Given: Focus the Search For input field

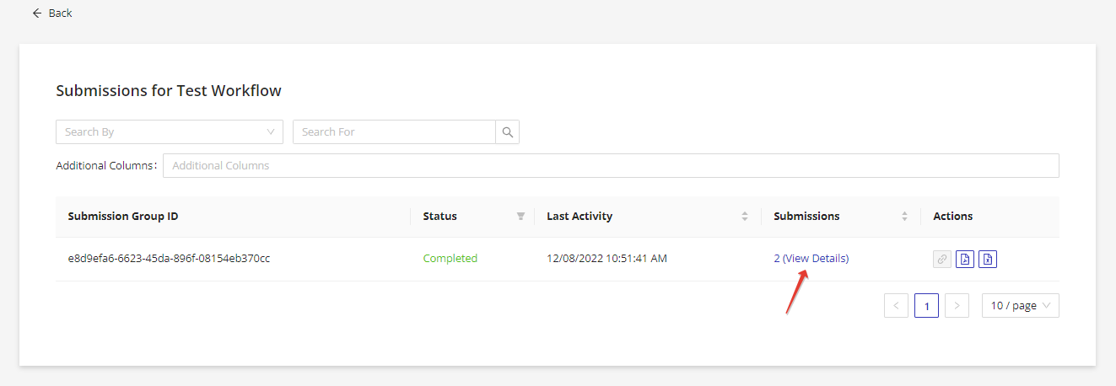Looking at the screenshot, I should tap(394, 132).
